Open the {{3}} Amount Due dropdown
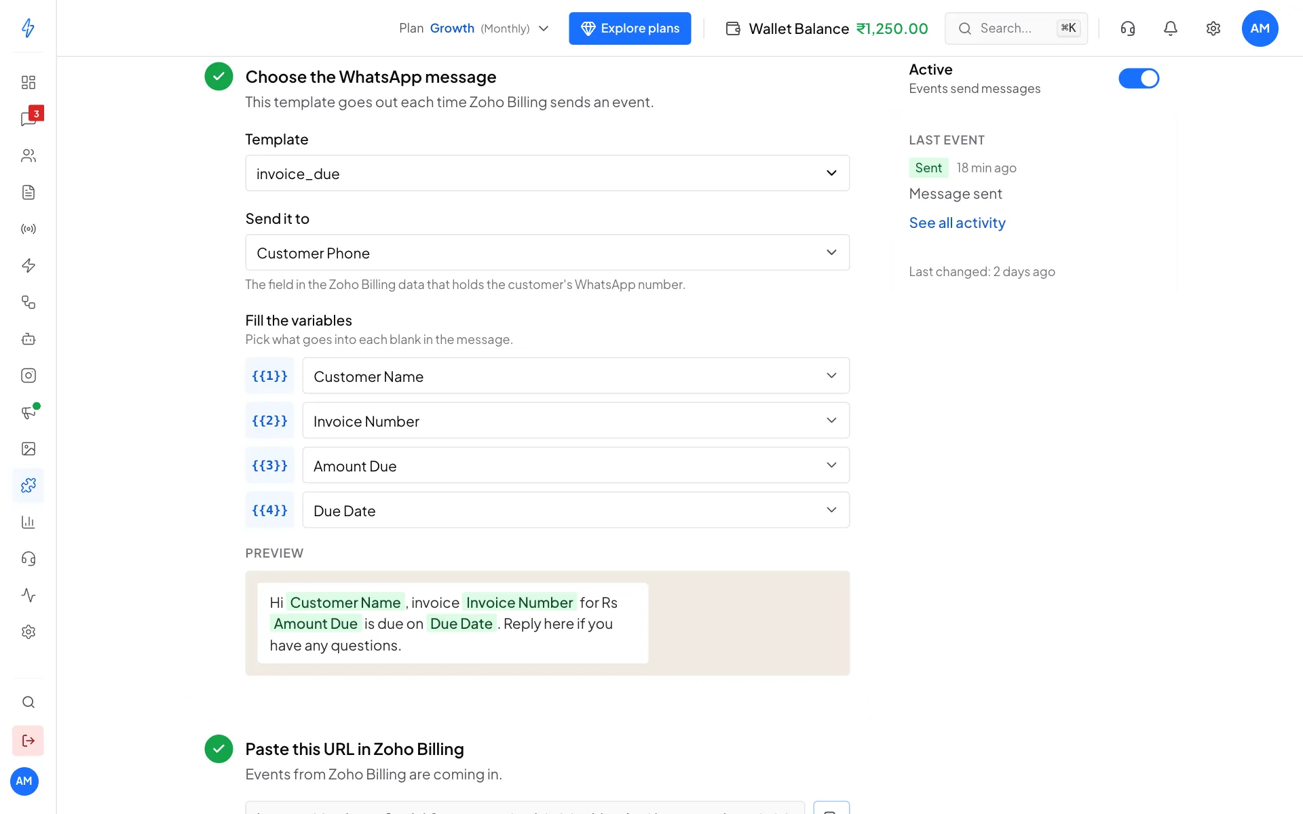The height and width of the screenshot is (814, 1303). (575, 465)
